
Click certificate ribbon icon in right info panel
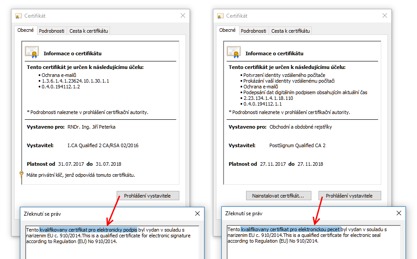(234, 52)
